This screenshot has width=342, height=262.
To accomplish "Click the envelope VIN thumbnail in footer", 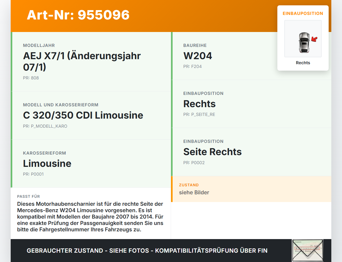I will click(x=308, y=251).
